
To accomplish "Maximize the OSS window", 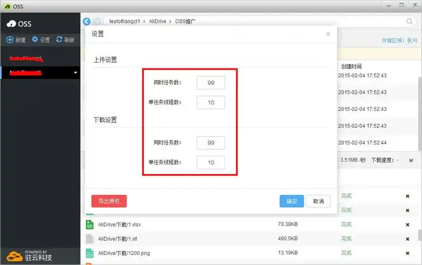I will coord(402,5).
